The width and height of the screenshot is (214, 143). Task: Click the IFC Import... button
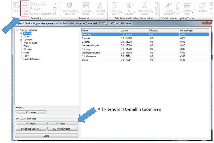pos(63,123)
